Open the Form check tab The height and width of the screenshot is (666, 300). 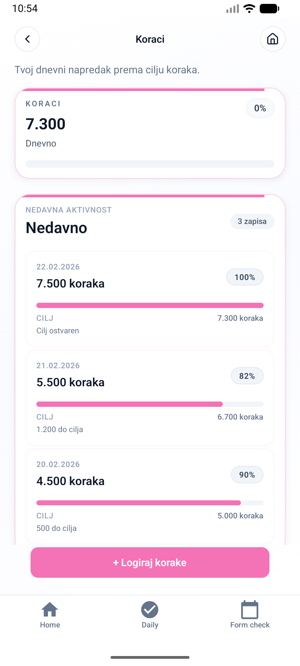tap(250, 614)
